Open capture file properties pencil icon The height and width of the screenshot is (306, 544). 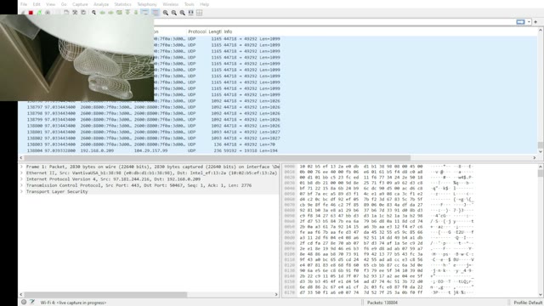point(32,303)
